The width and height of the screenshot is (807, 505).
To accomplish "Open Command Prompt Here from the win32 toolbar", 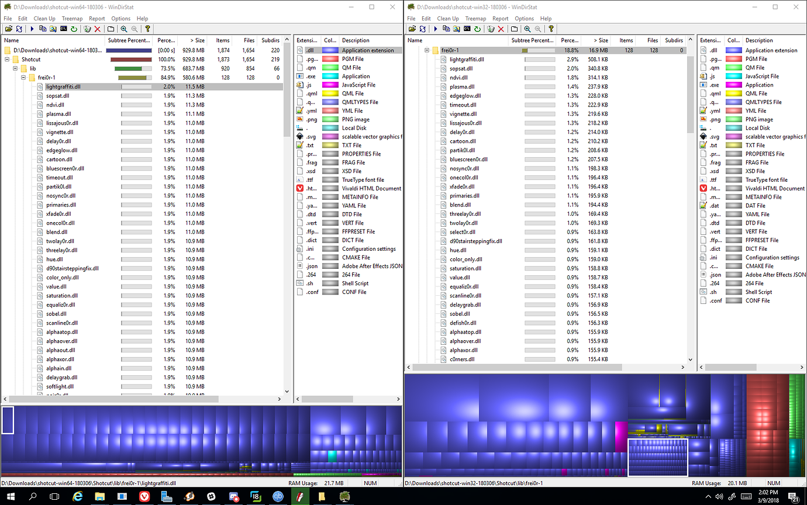I will (x=467, y=29).
